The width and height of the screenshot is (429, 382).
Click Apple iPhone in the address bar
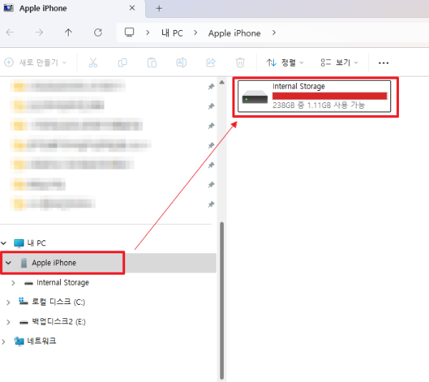235,33
